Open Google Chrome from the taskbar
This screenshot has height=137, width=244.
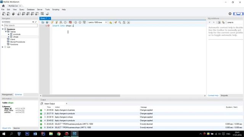(59, 134)
